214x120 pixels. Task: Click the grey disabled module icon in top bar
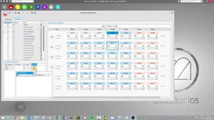(x=51, y=7)
